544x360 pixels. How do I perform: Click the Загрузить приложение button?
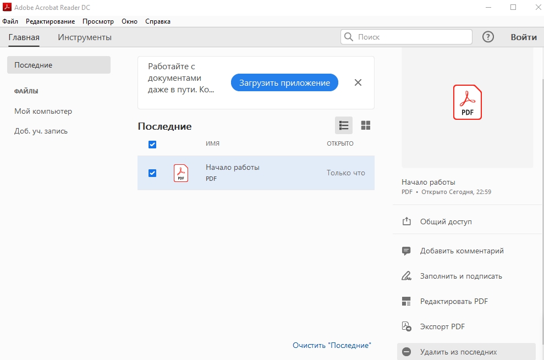pos(284,82)
